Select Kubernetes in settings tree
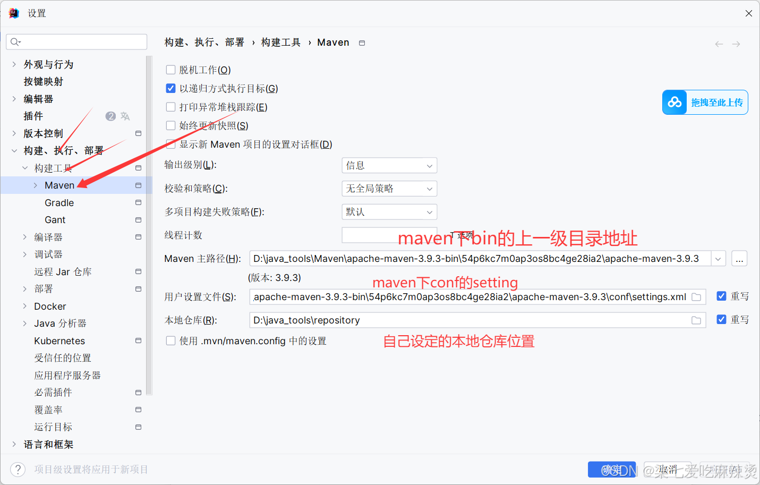The width and height of the screenshot is (760, 485). (x=59, y=341)
